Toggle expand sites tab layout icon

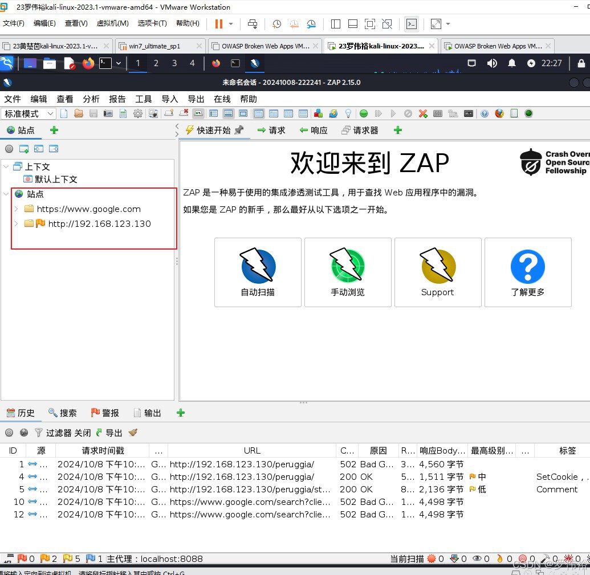(213, 113)
